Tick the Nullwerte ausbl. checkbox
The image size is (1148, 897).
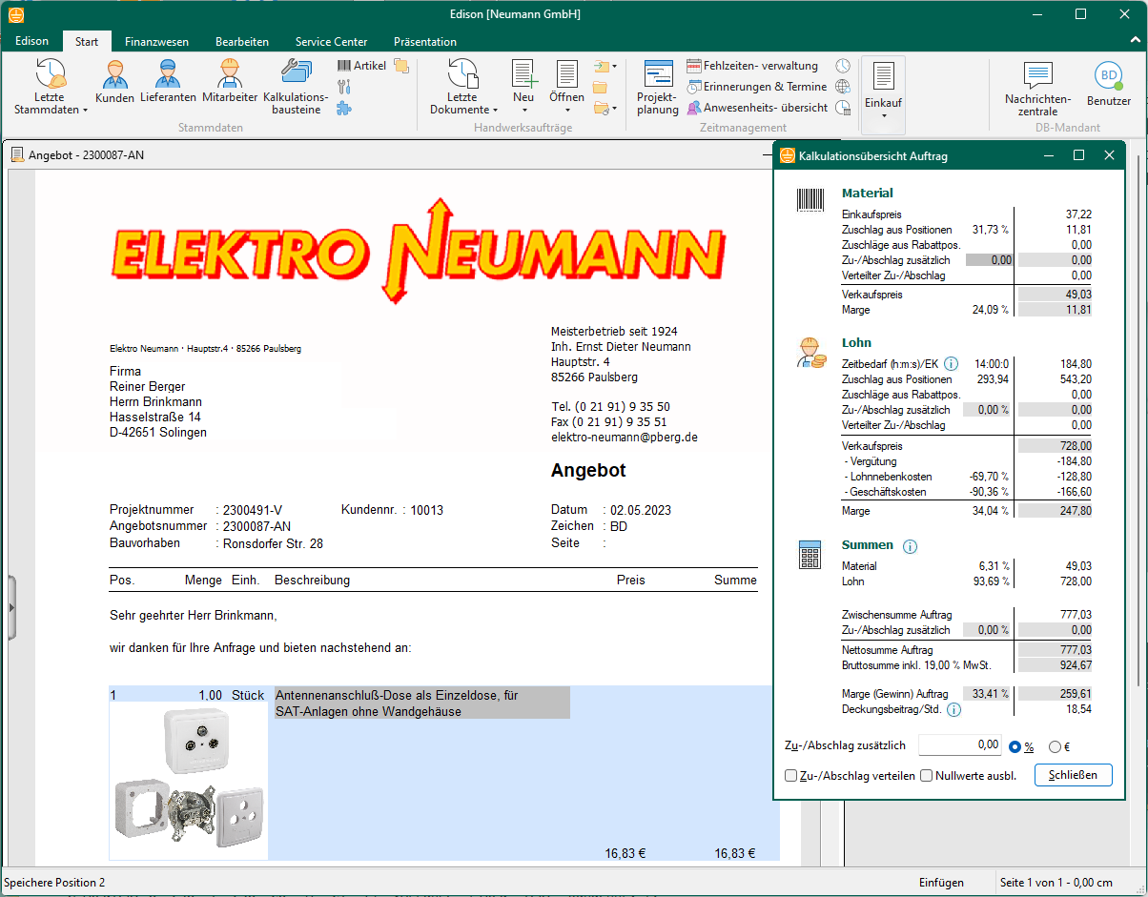pos(926,776)
